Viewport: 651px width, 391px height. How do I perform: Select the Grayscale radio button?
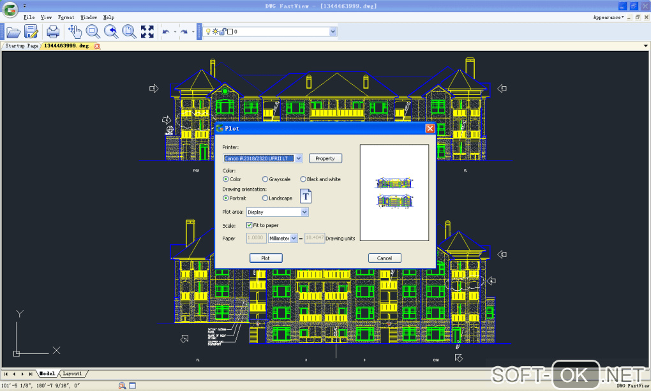(x=265, y=179)
